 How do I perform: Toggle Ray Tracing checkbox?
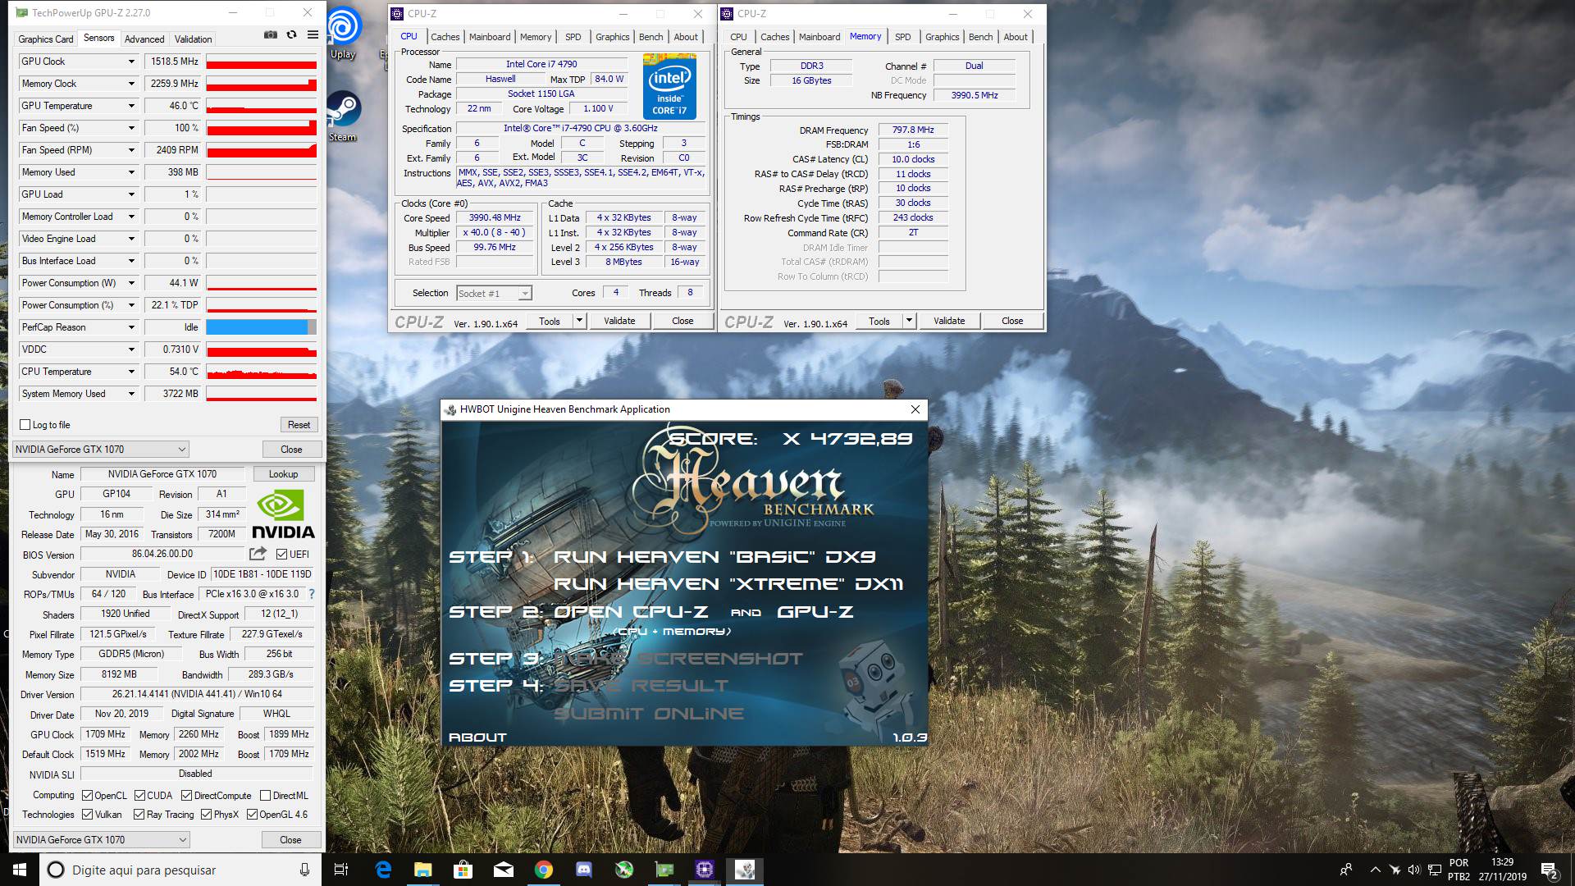[x=139, y=815]
